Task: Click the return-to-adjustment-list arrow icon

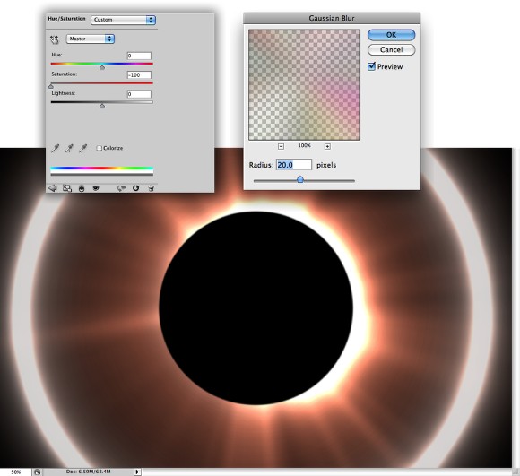Action: point(53,188)
